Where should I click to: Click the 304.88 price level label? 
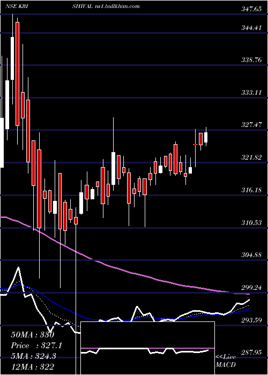[251, 255]
